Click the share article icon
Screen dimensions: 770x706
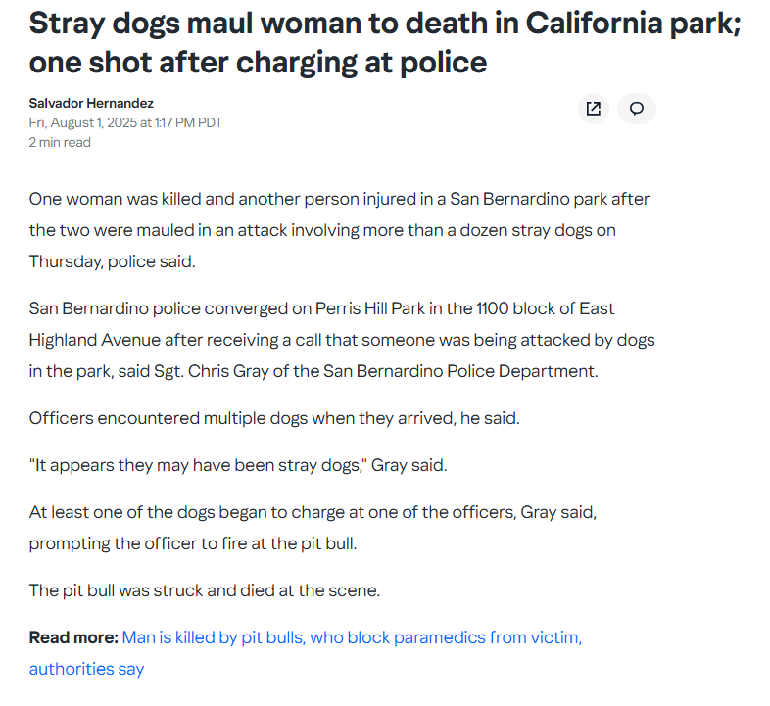(594, 109)
